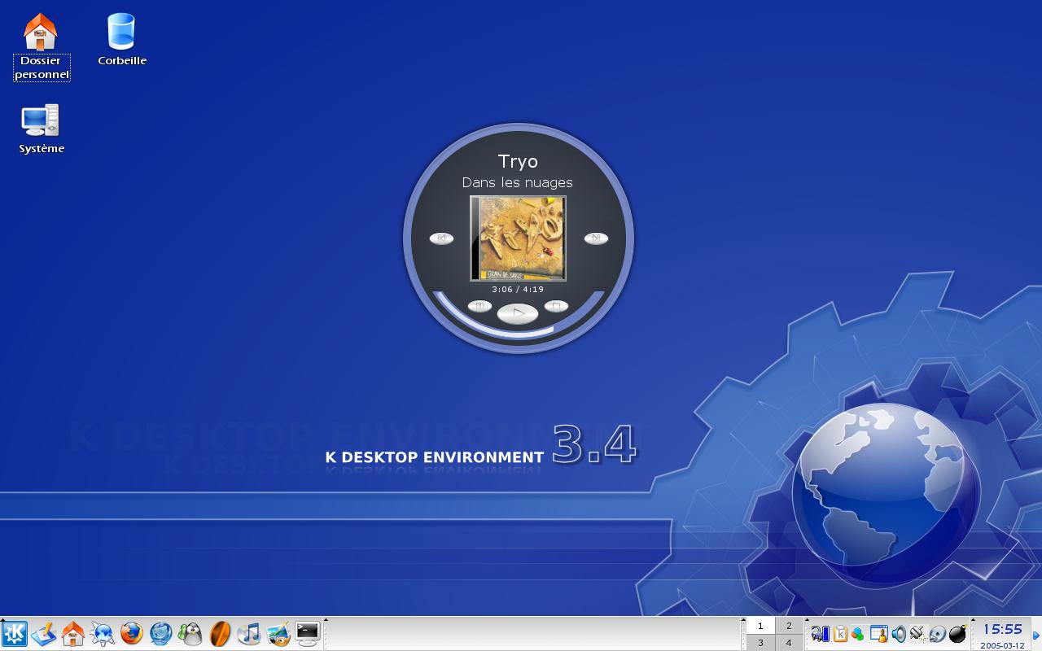Launch Firefox from the panel
Viewport: 1042px width, 651px height.
click(132, 634)
